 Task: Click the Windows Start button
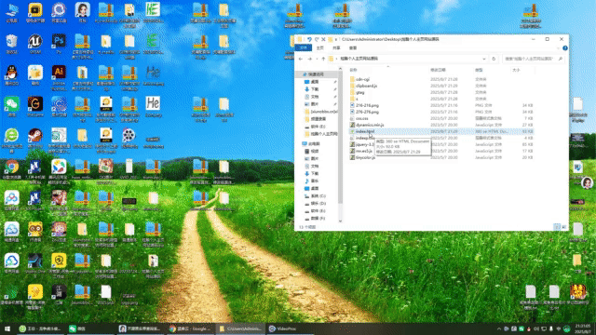pos(7,328)
